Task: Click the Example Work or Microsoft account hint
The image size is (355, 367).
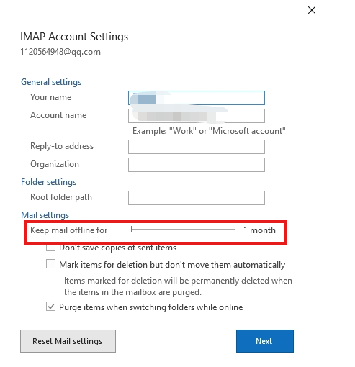Action: (209, 131)
